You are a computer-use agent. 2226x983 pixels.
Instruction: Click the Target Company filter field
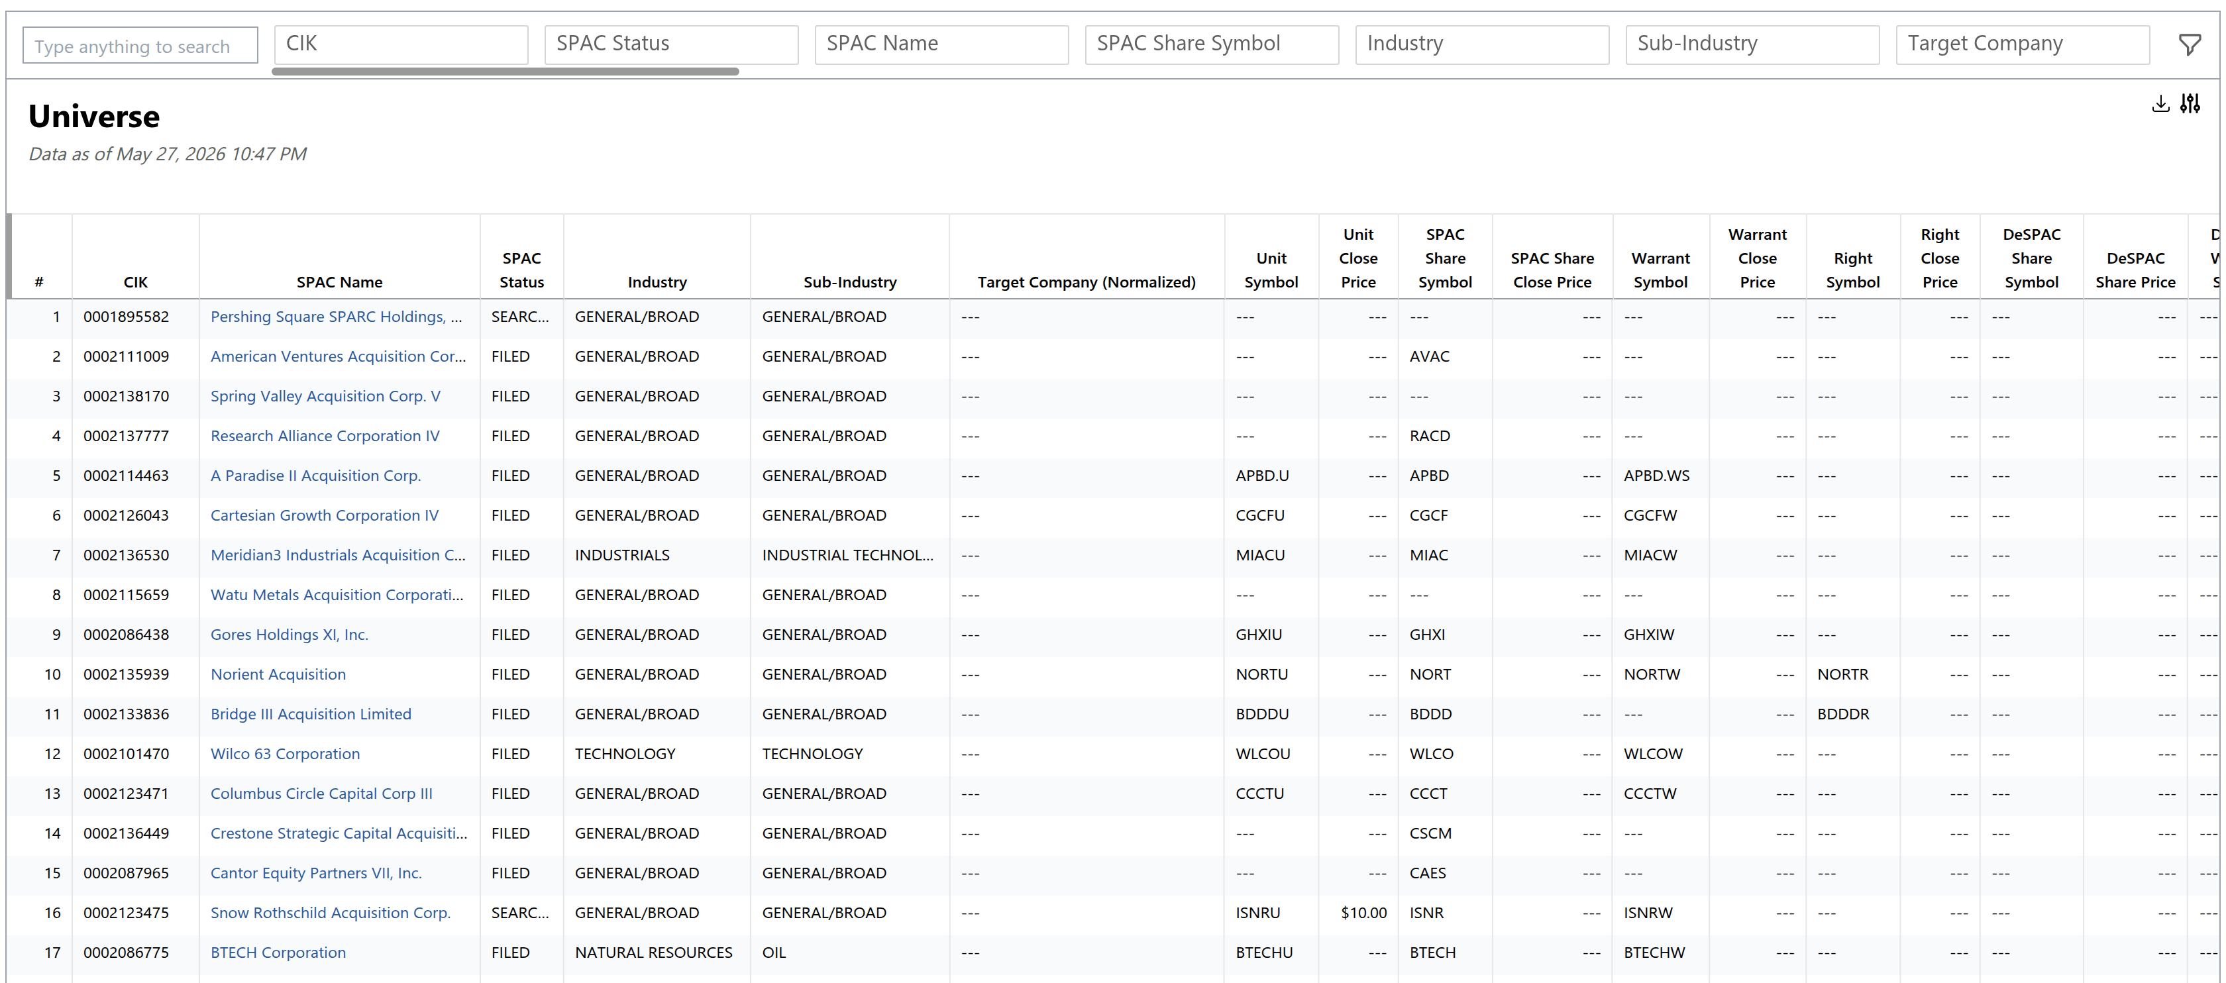[2023, 44]
